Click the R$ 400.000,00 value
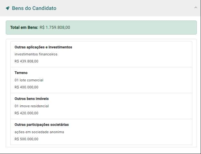201x154 pixels. pos(26,87)
